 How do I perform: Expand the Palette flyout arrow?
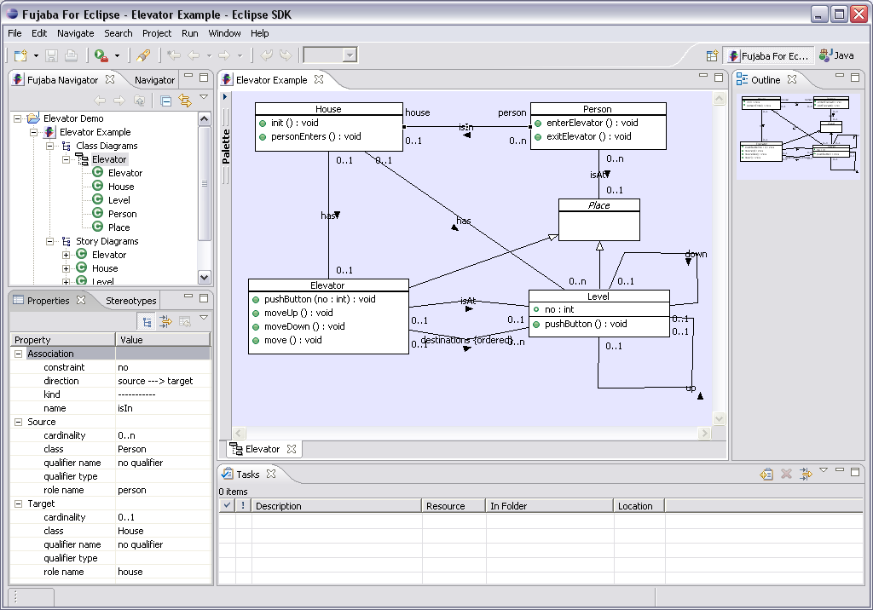(x=225, y=97)
